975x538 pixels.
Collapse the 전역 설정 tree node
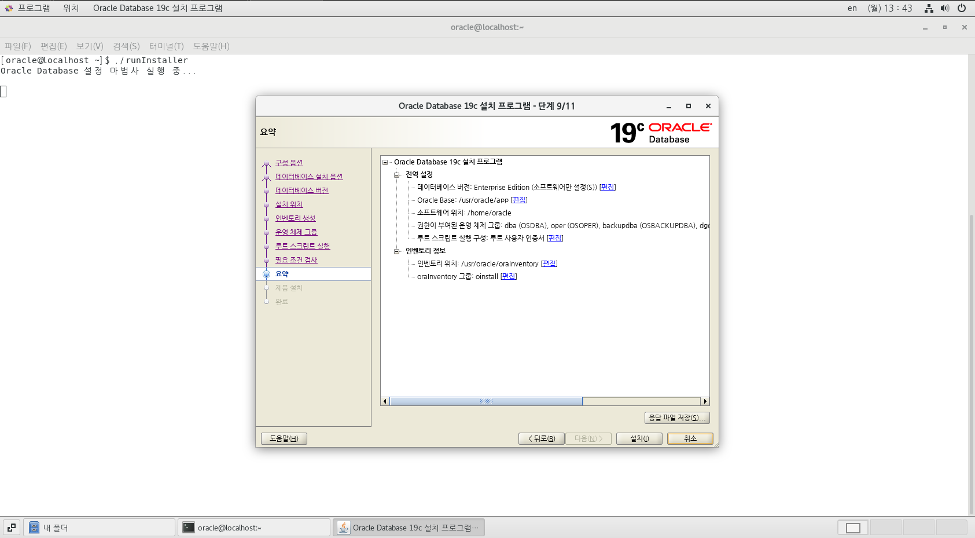397,175
